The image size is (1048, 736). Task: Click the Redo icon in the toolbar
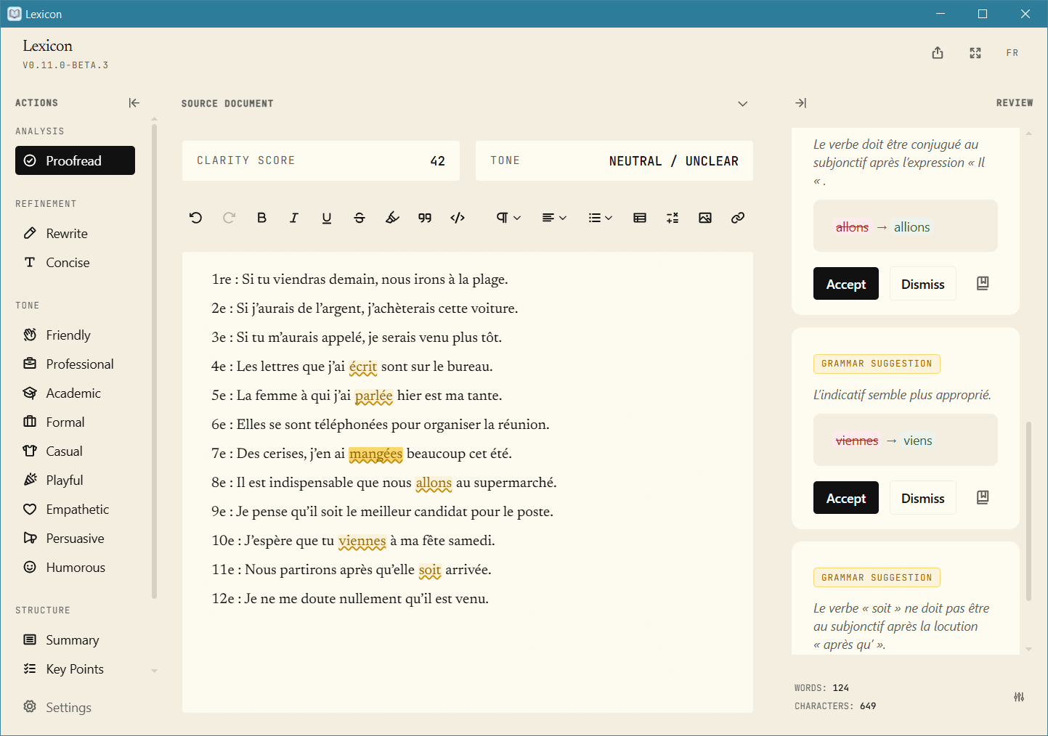229,218
